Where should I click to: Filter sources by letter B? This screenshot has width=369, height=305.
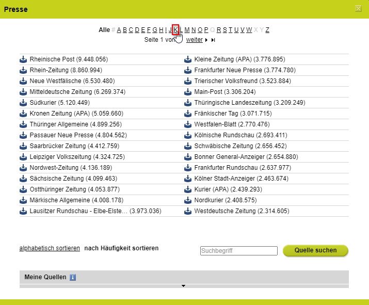tap(125, 30)
